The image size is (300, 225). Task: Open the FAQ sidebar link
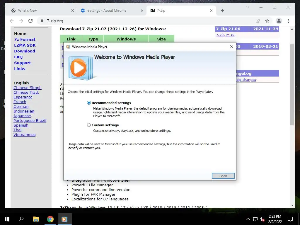click(18, 57)
